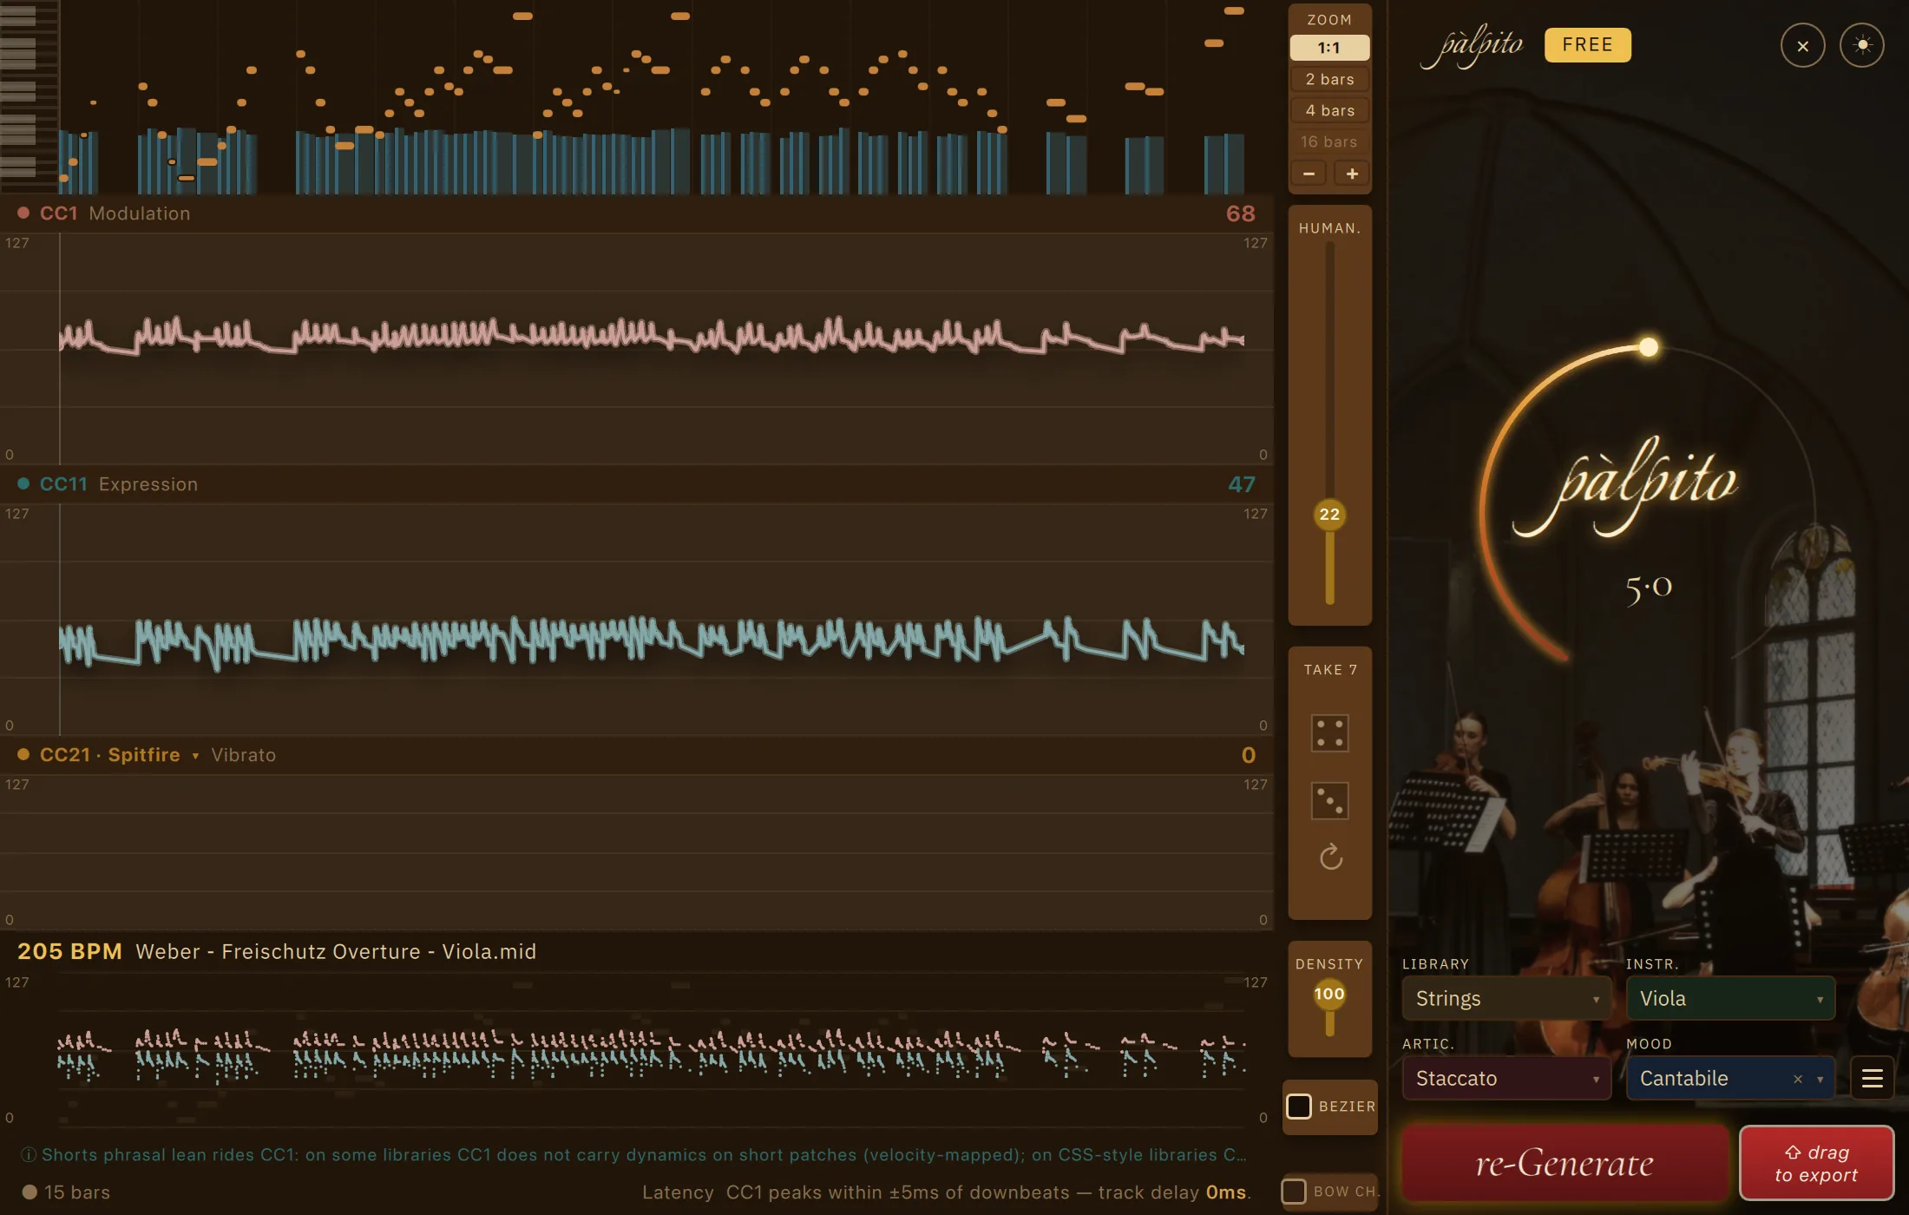
Task: Open the Artic. Staccato dropdown
Action: pos(1506,1079)
